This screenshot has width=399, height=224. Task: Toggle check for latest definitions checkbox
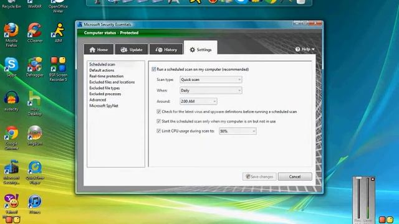158,111
